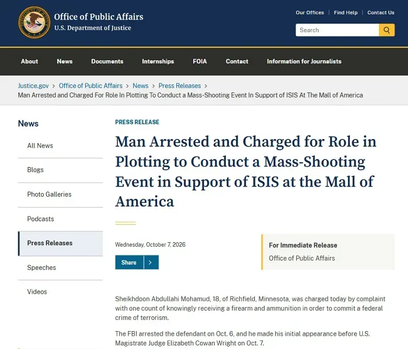The width and height of the screenshot is (408, 349).
Task: Select Podcasts in sidebar
Action: 60,219
